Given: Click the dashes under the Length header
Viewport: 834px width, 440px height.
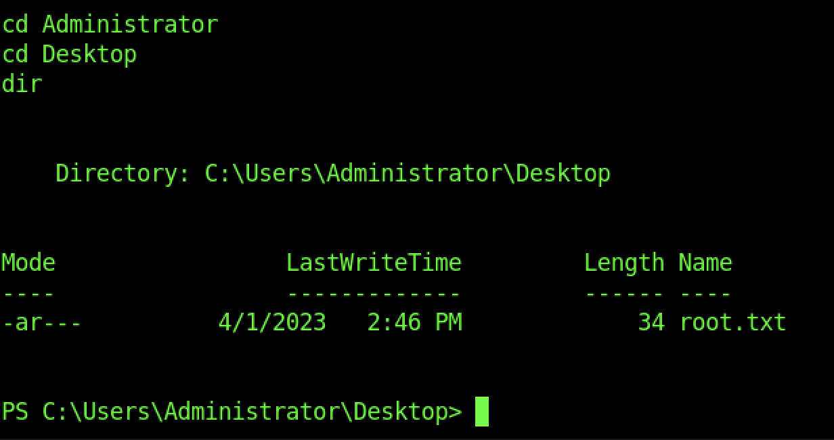Looking at the screenshot, I should coord(624,294).
